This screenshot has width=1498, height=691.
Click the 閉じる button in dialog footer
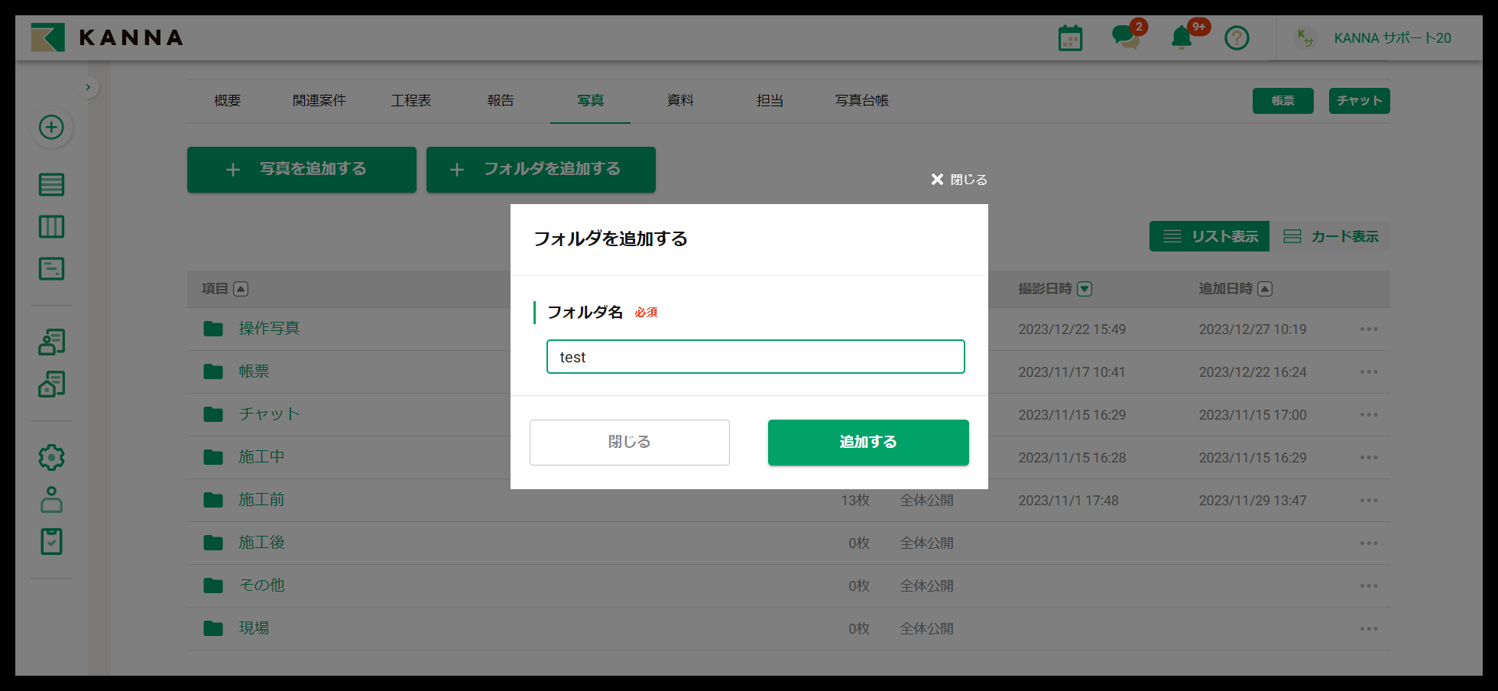tap(629, 442)
